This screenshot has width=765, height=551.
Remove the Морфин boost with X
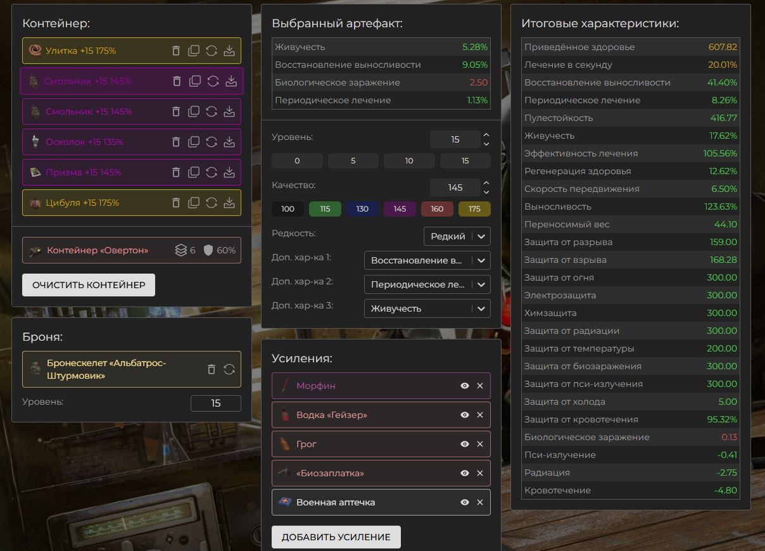click(480, 386)
